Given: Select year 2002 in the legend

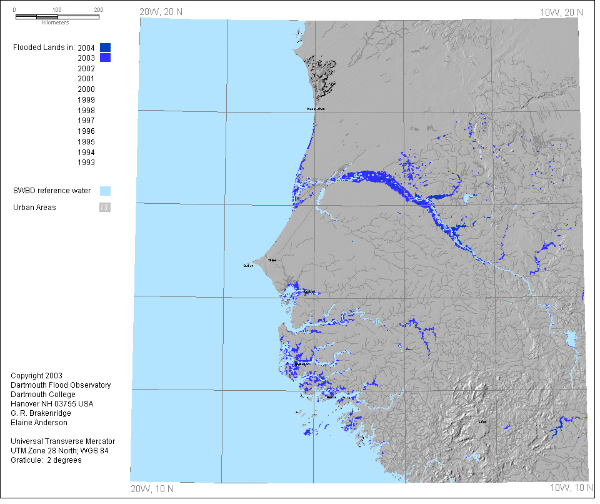Looking at the screenshot, I should pyautogui.click(x=86, y=69).
